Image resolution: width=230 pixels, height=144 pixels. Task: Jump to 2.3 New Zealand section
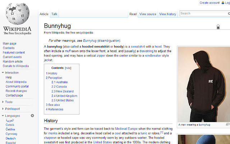coord(62,91)
